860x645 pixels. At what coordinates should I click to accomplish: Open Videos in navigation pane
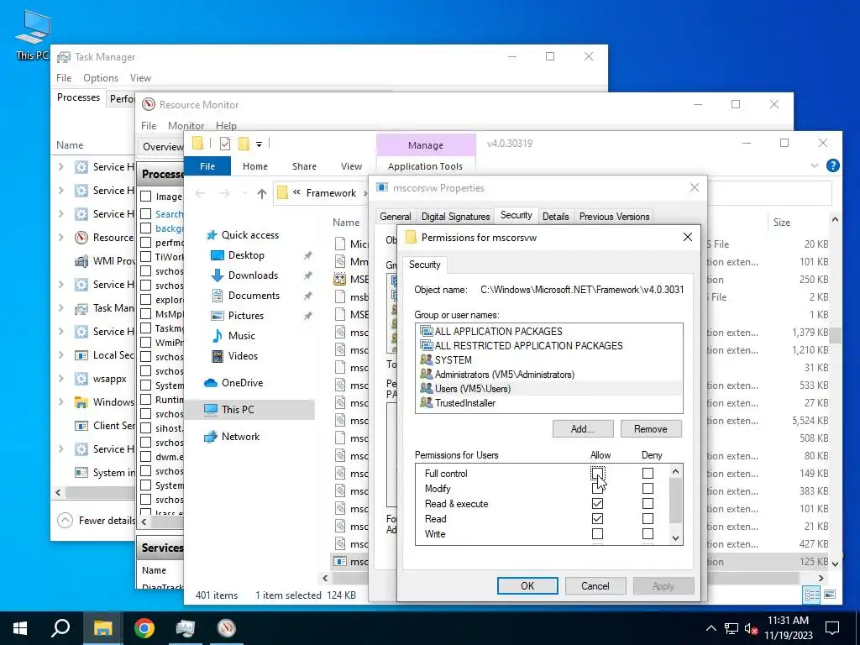point(243,356)
